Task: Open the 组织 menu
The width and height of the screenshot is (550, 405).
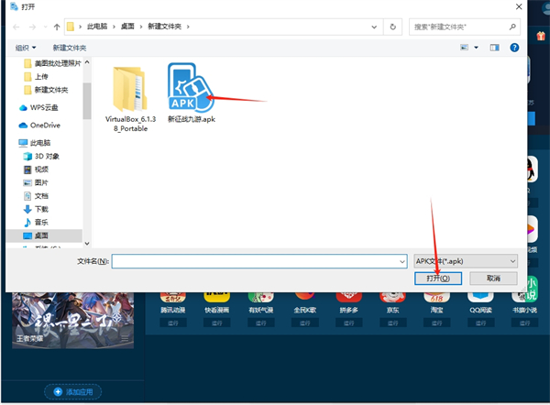Action: pyautogui.click(x=26, y=48)
